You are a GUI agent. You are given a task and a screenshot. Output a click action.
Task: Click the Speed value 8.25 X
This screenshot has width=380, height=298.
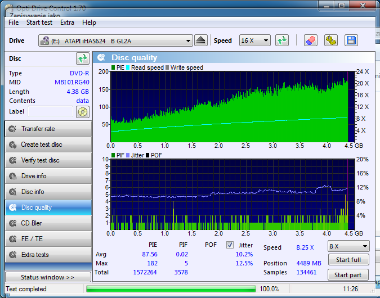305,247
